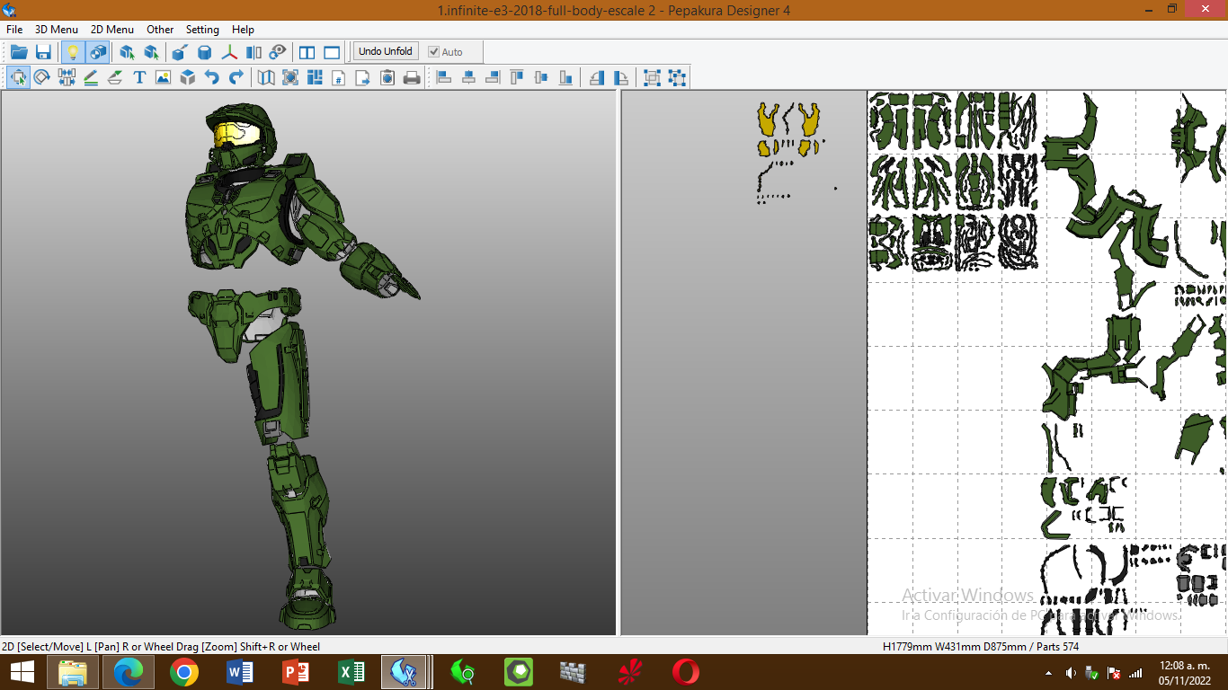The height and width of the screenshot is (690, 1228).
Task: Select the Text input tool (T icon)
Action: coord(139,78)
